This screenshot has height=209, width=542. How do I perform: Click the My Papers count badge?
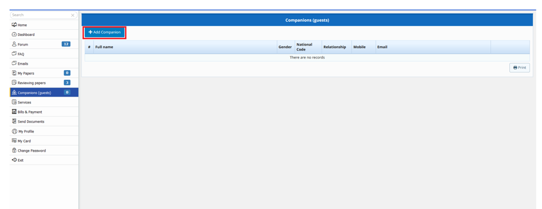pos(67,73)
